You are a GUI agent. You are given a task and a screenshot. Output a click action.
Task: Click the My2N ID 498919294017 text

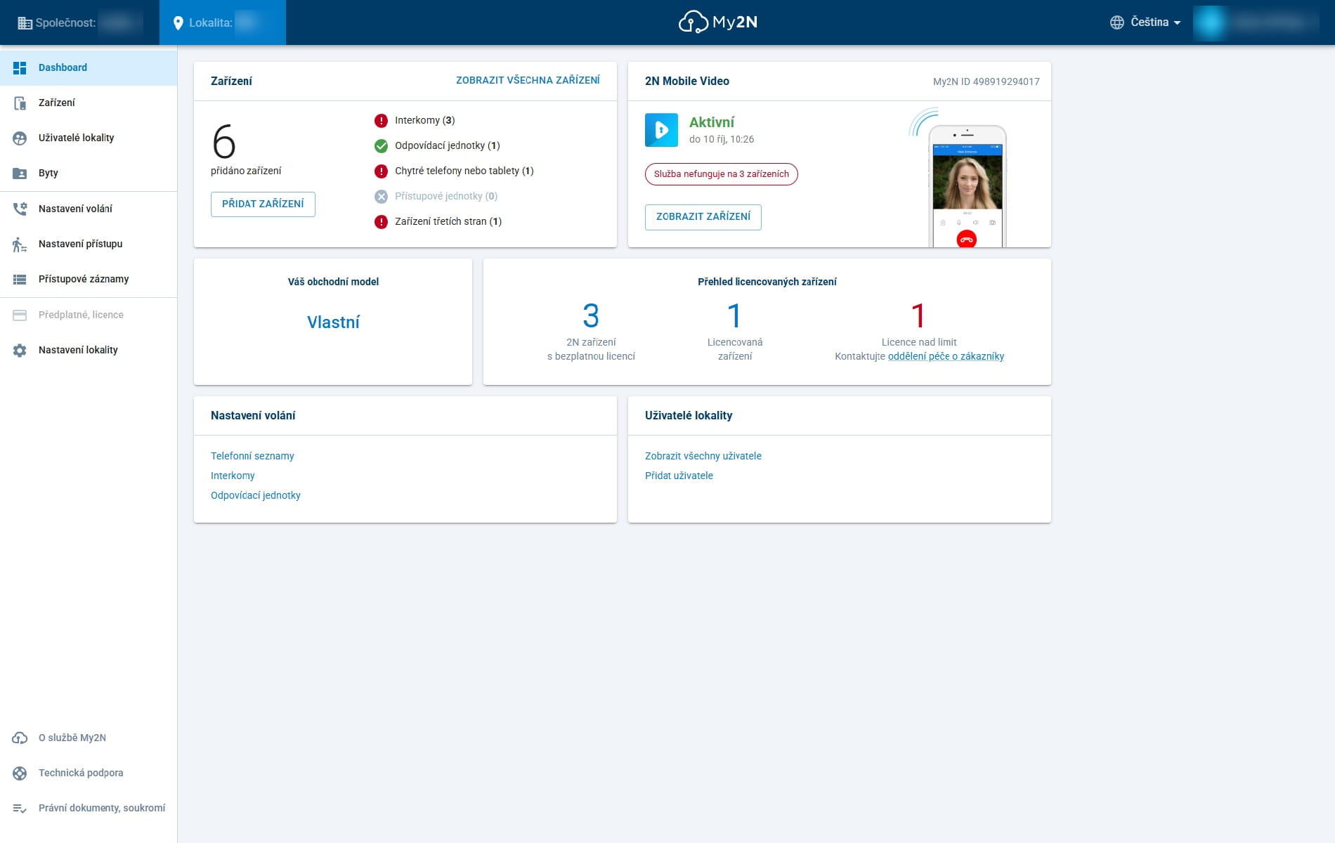click(986, 81)
